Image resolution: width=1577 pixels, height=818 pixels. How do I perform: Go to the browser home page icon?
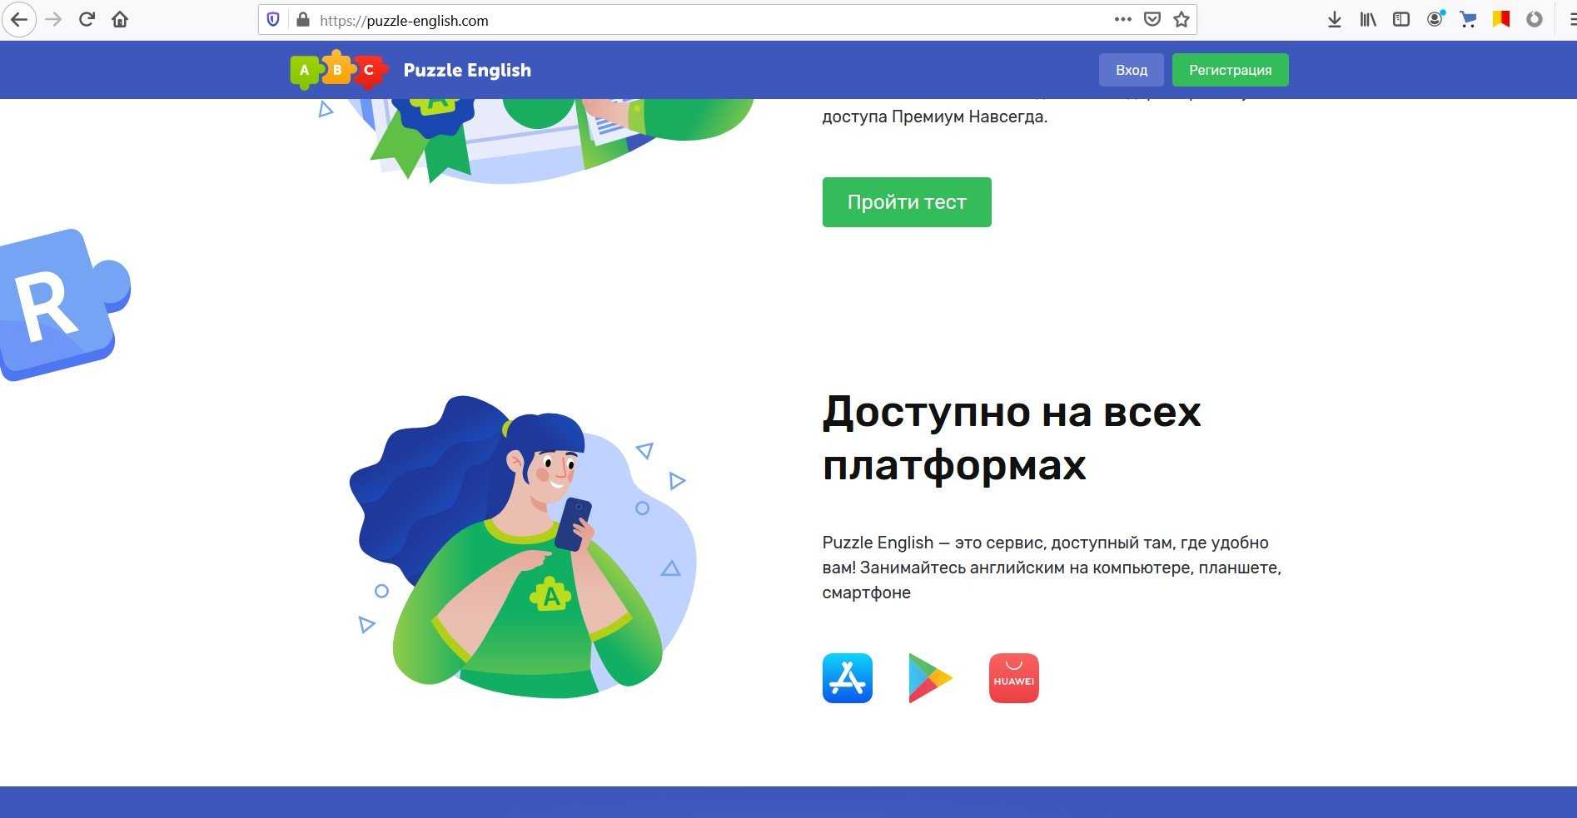[120, 19]
